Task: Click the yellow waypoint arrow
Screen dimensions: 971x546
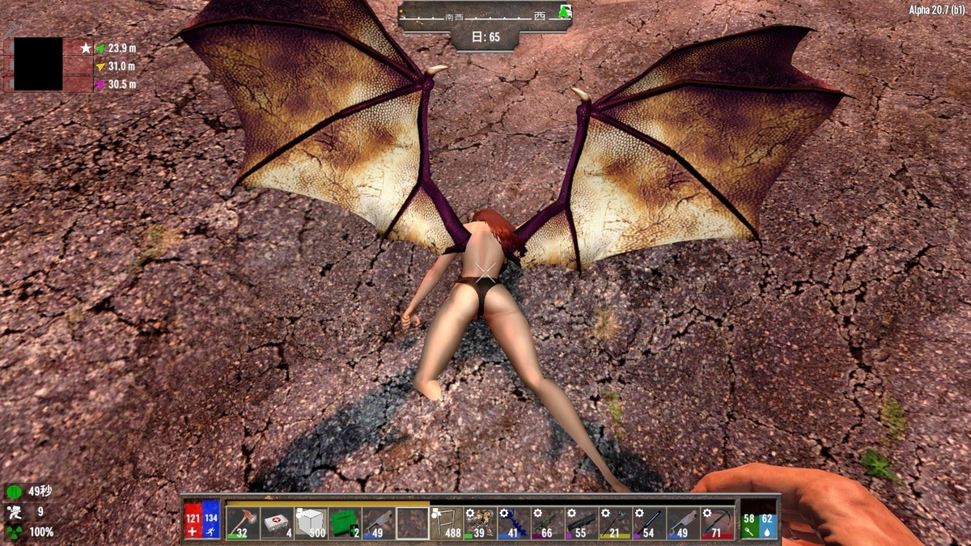Action: 100,66
